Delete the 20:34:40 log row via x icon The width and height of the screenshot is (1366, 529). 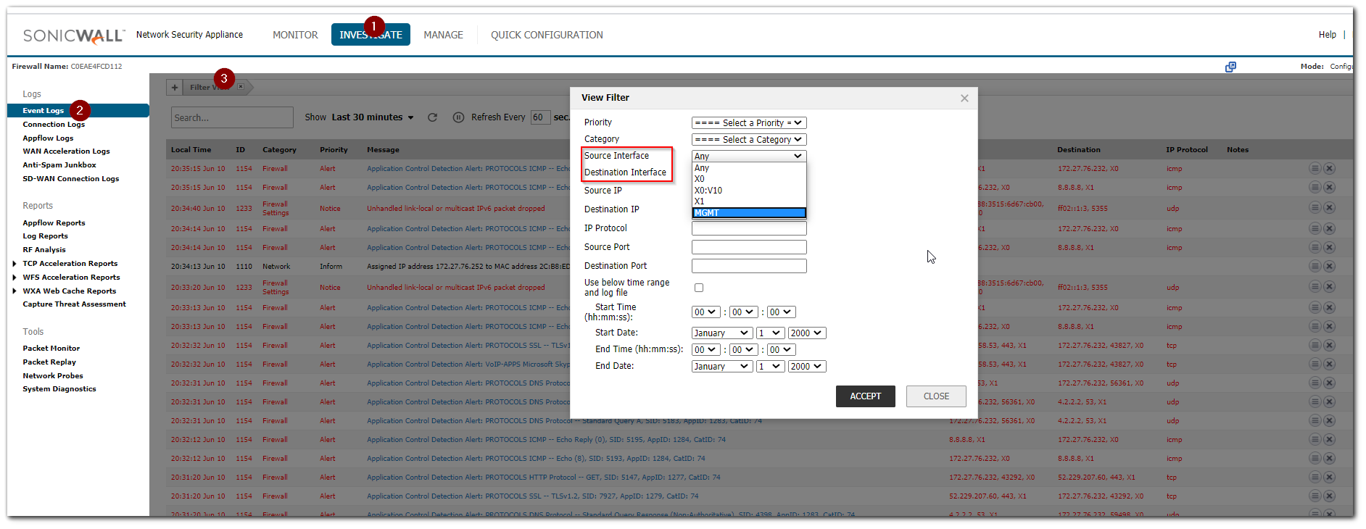pos(1329,208)
